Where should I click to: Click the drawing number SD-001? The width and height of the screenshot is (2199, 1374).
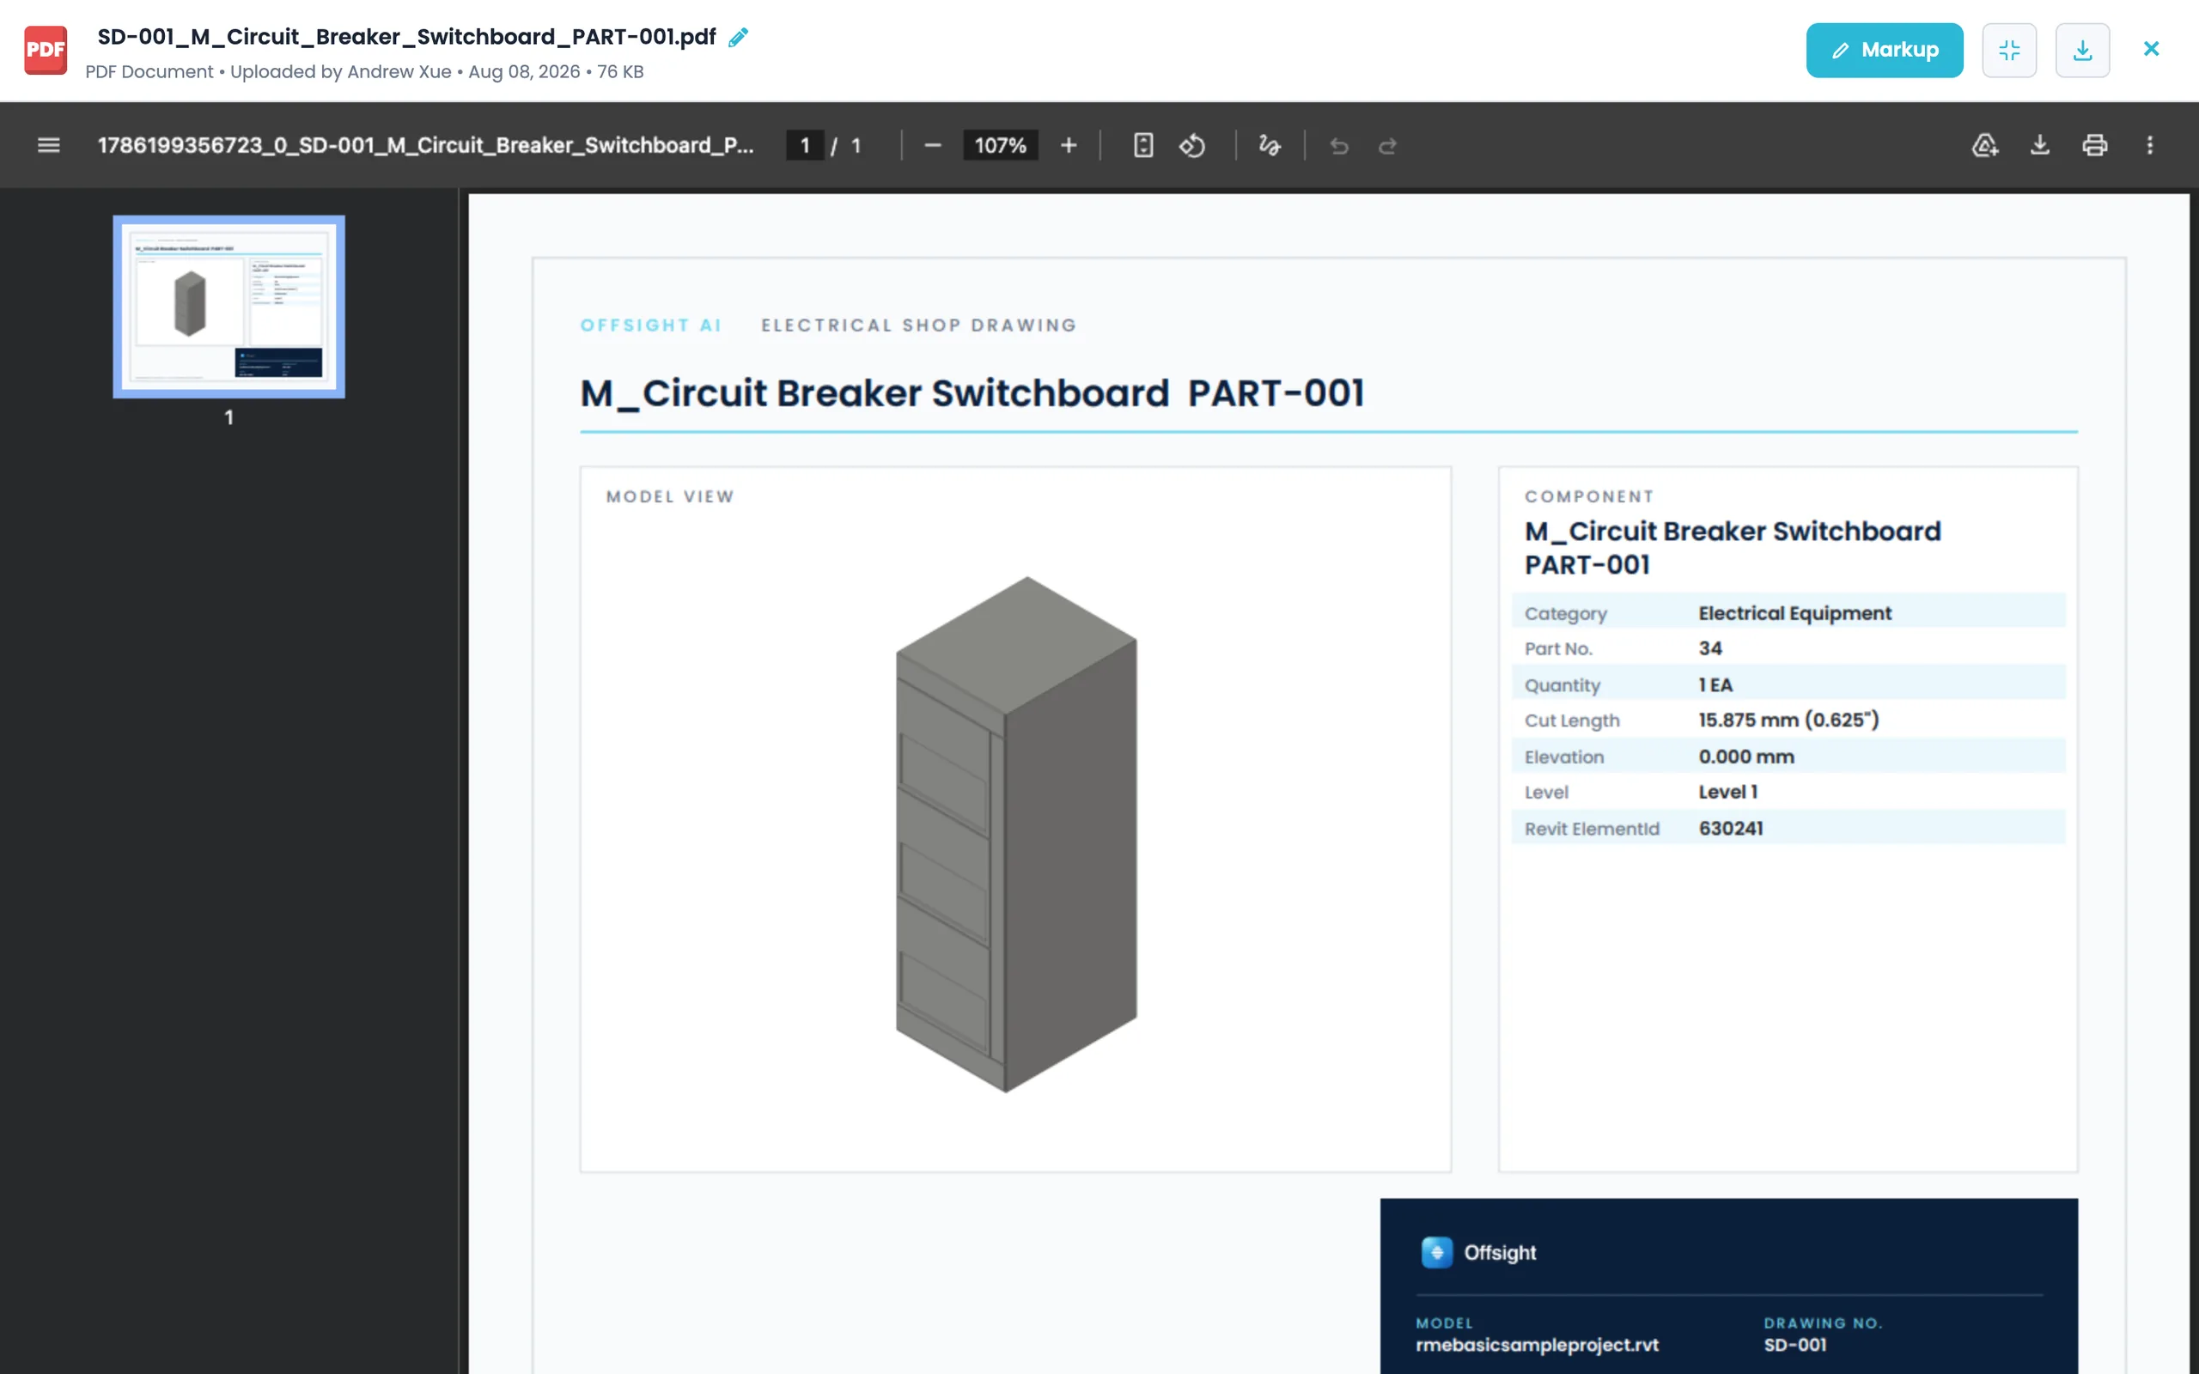1794,1345
